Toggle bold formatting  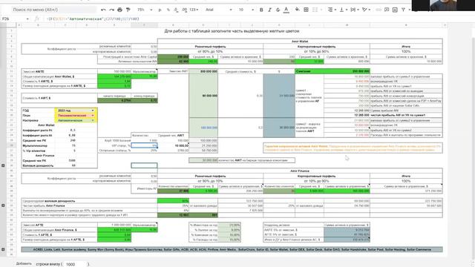click(x=261, y=10)
